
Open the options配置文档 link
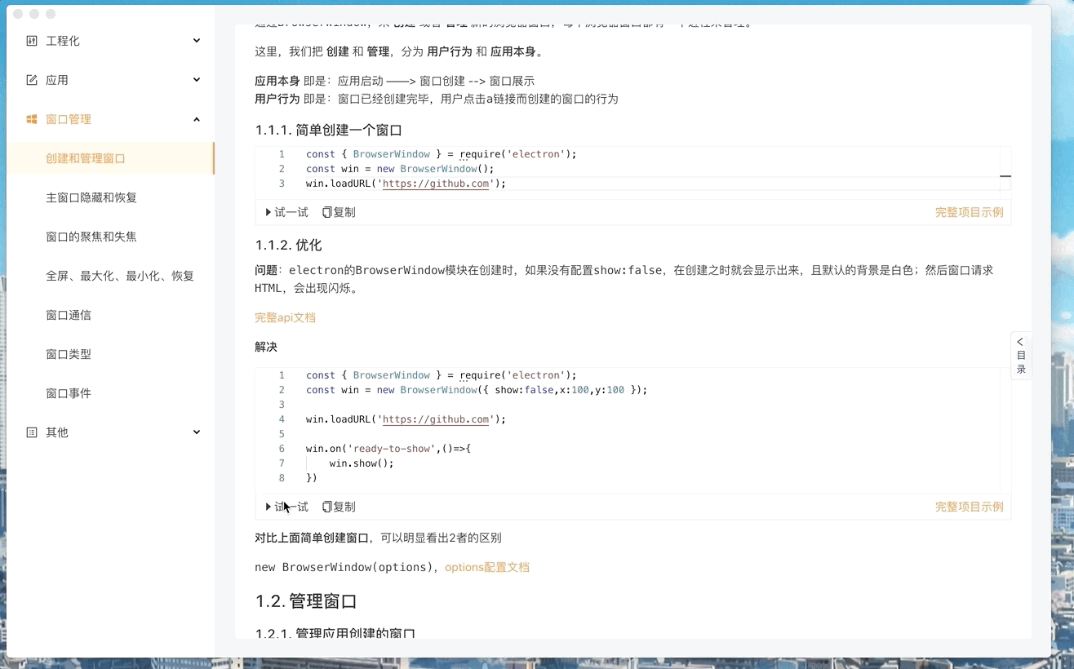[x=487, y=567]
